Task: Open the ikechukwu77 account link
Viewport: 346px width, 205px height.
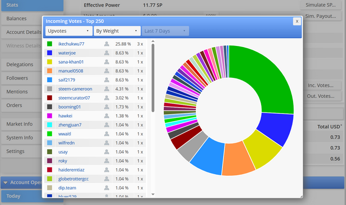Action: coord(71,44)
